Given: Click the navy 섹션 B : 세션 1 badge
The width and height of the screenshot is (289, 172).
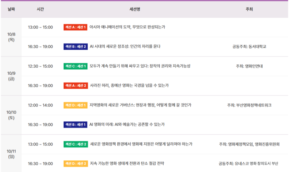Looking at the screenshot, I should click(76, 125).
